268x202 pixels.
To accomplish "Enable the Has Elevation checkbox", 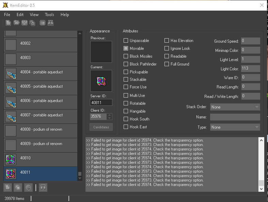I will (x=167, y=41).
